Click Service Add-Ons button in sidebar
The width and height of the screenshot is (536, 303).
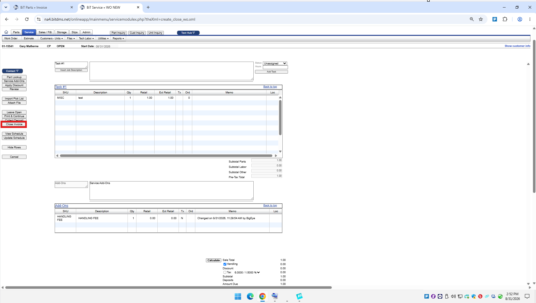tap(14, 81)
